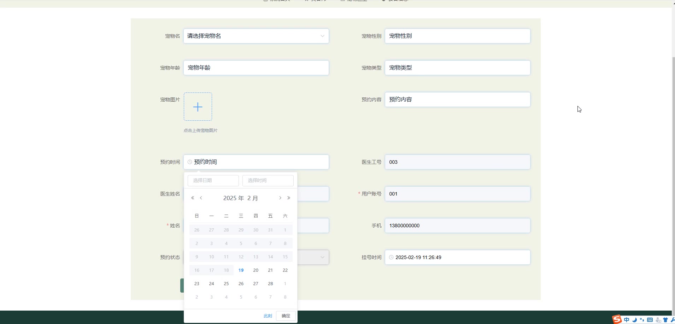Go to previous year in date picker
Image resolution: width=675 pixels, height=324 pixels.
[193, 198]
